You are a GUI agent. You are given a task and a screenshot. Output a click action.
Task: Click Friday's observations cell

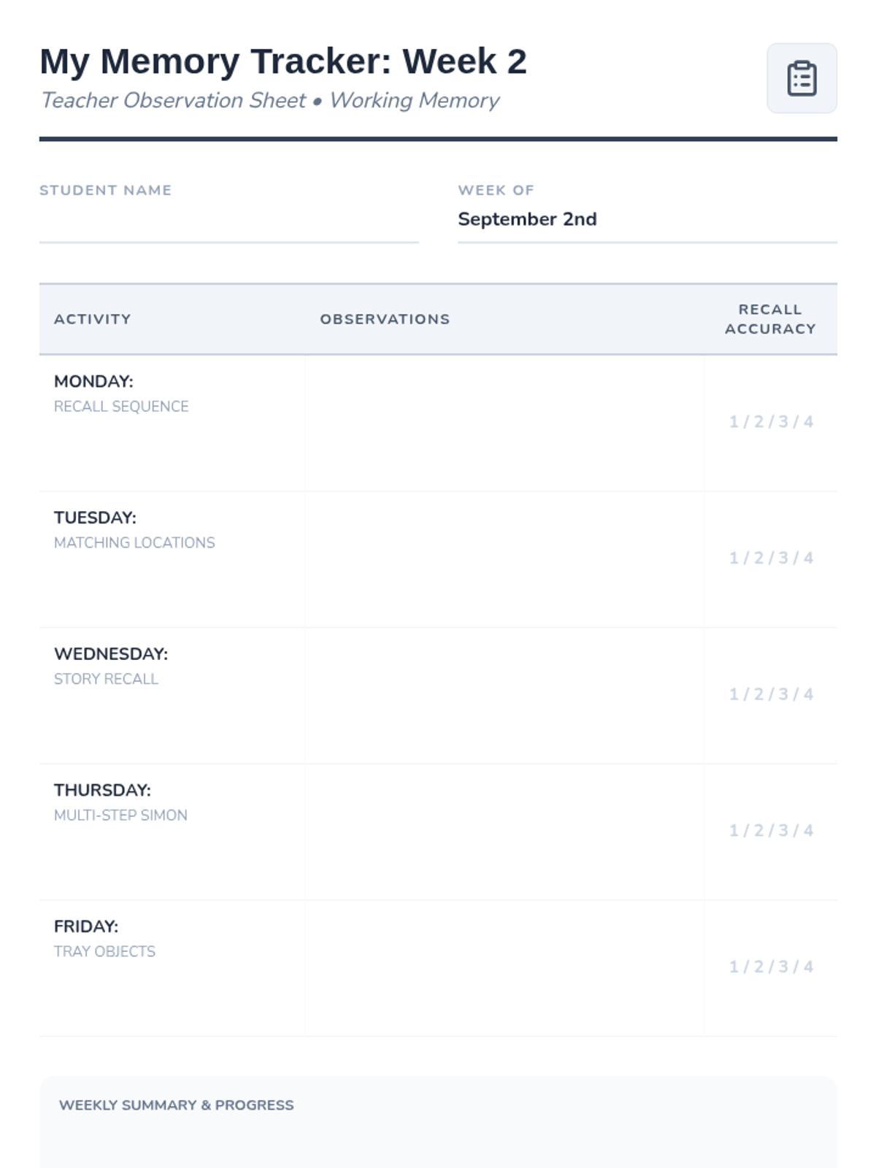click(504, 968)
